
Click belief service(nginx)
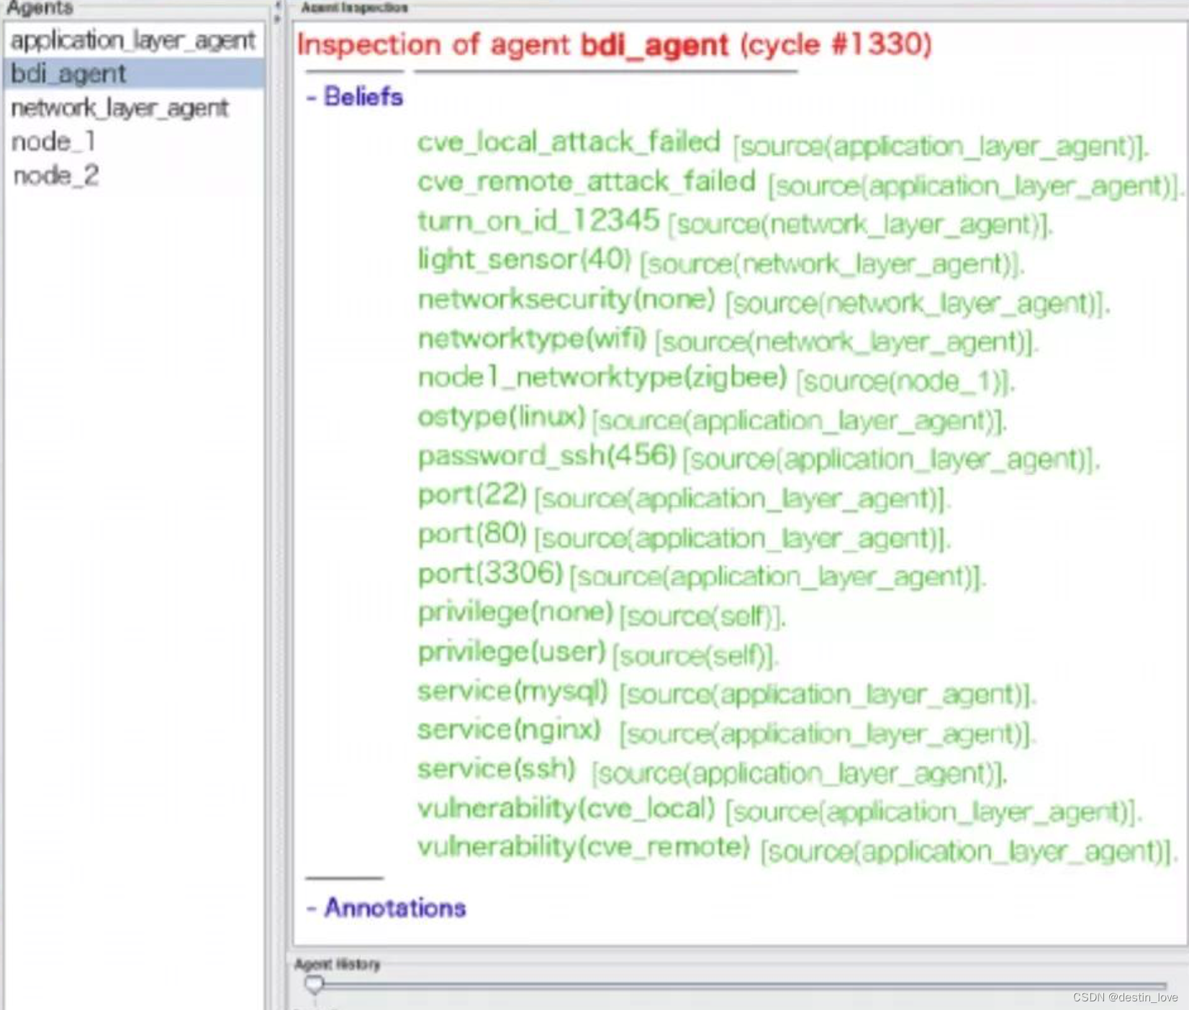[x=509, y=730]
